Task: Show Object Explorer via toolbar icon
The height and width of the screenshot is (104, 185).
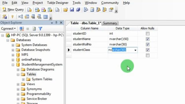Action: tap(98, 10)
